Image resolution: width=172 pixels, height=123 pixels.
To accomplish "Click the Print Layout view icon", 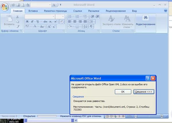I will pos(107,116).
